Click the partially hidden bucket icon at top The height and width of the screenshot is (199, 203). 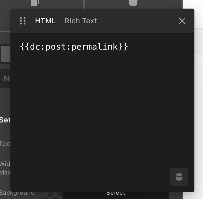133,3
